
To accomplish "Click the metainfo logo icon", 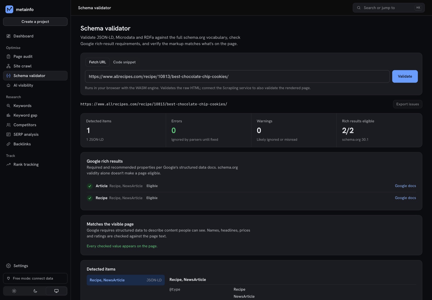I will (x=9, y=9).
